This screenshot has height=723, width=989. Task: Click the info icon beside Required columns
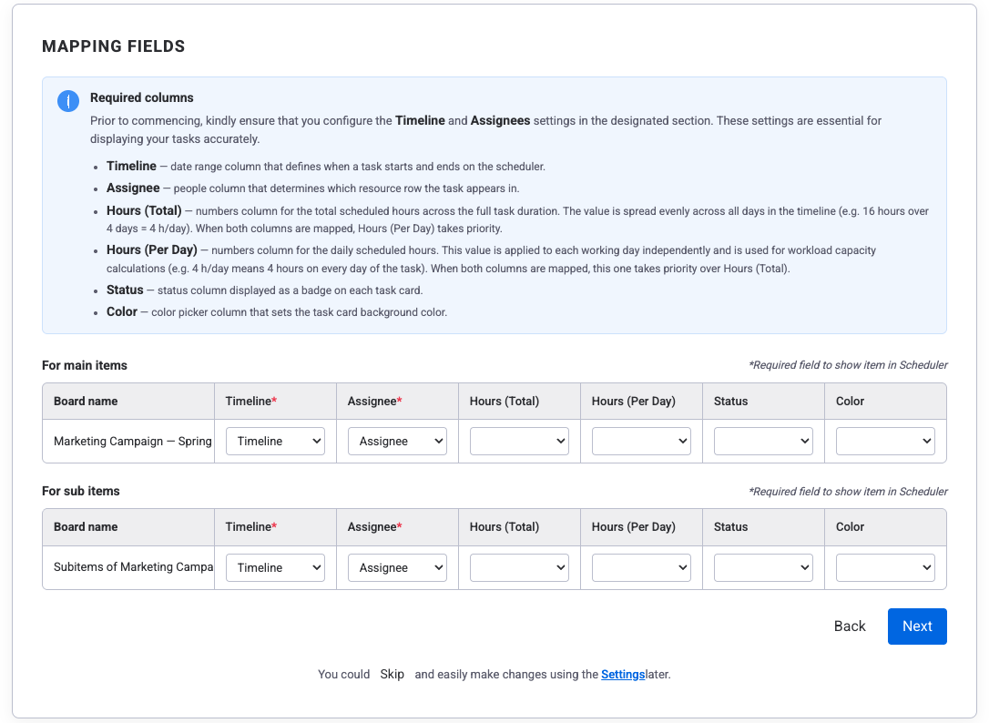click(x=68, y=101)
